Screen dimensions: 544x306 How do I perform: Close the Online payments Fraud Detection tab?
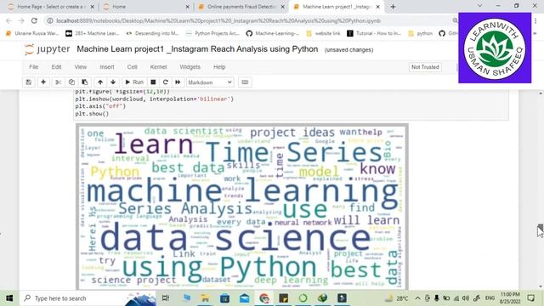tap(283, 7)
